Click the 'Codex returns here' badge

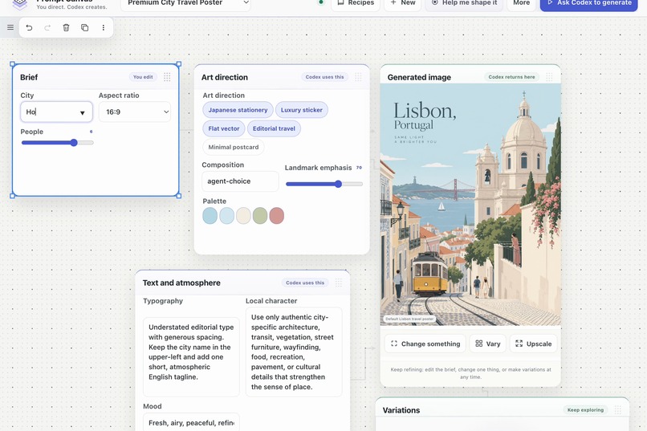click(511, 77)
